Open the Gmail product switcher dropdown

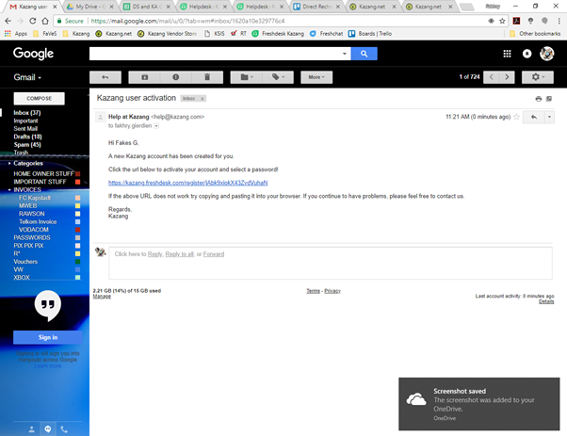click(27, 77)
